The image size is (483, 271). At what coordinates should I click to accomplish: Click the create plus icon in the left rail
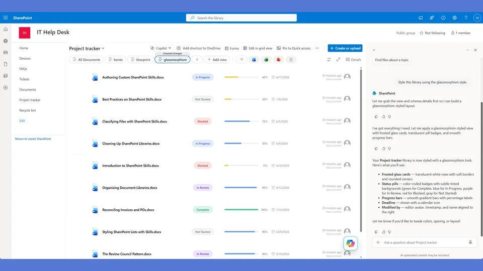coord(6,87)
